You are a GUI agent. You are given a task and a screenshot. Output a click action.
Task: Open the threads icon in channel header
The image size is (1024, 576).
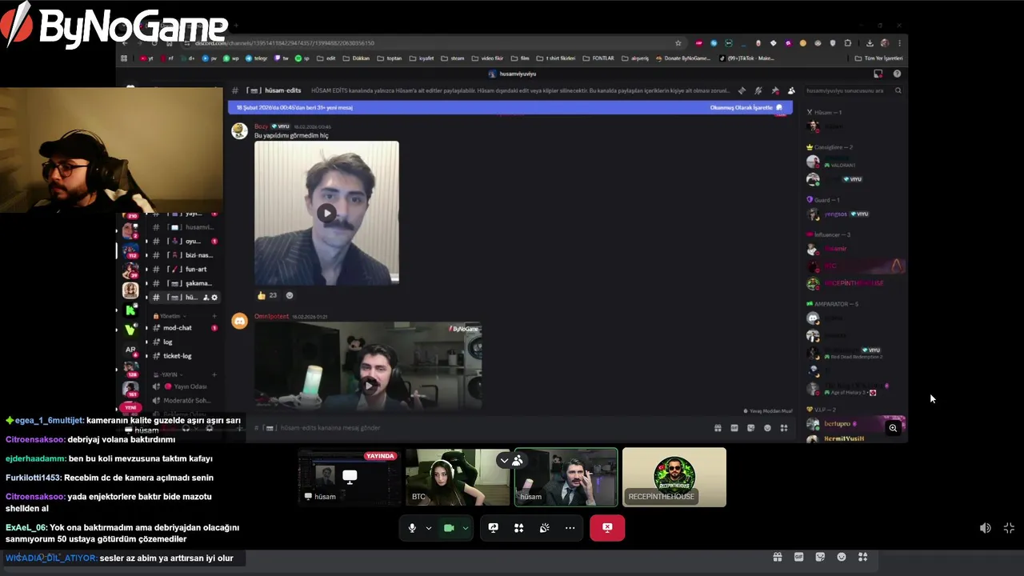(742, 90)
